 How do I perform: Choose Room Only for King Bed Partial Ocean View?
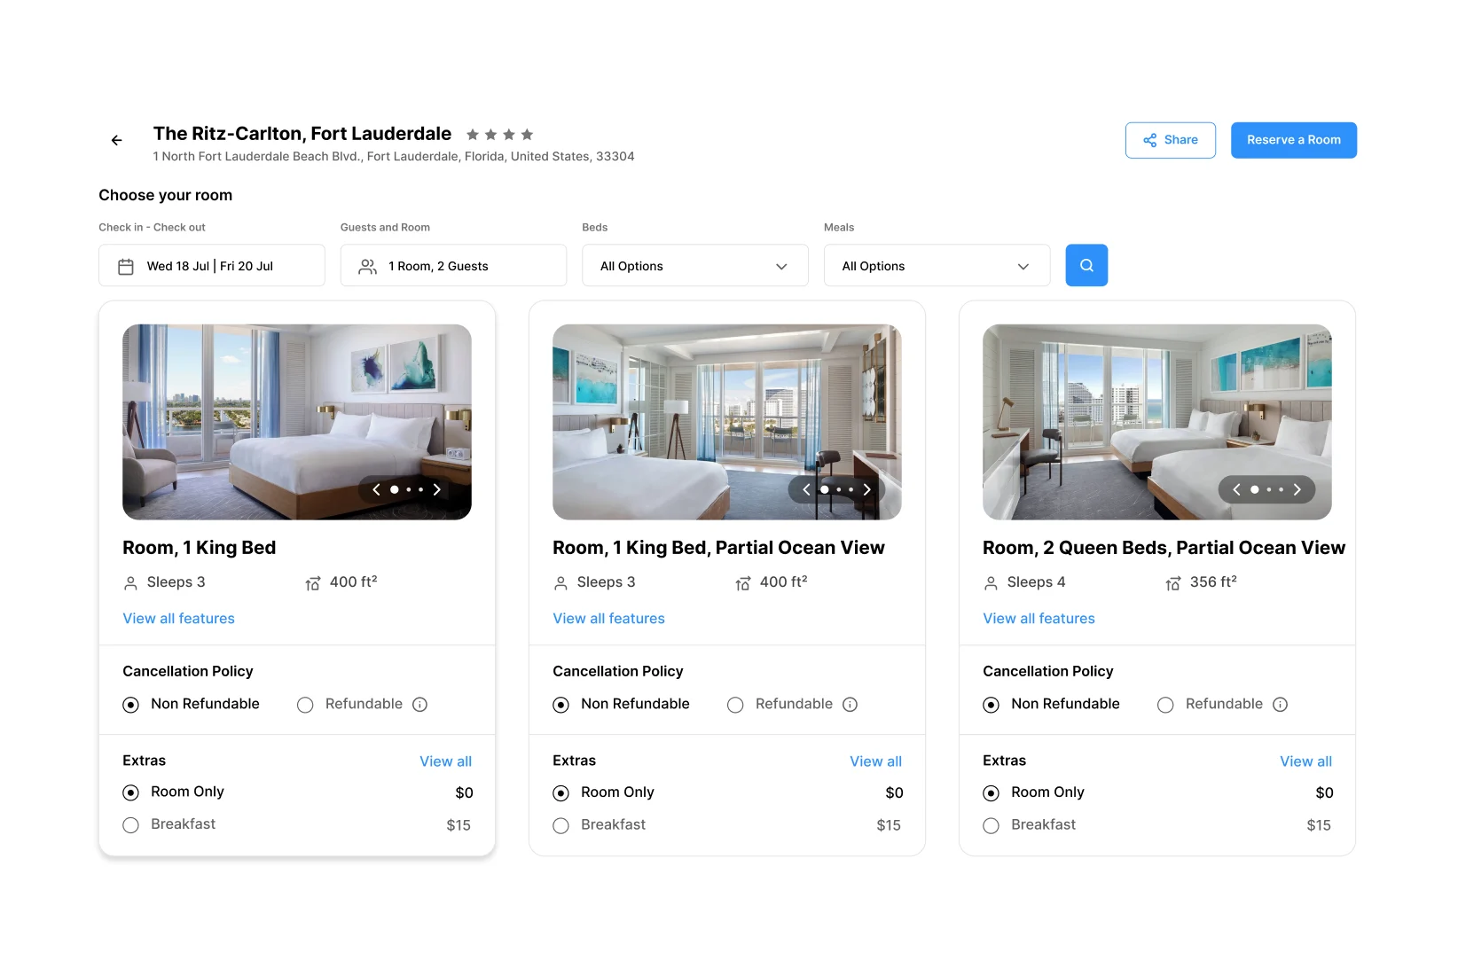[x=560, y=792]
